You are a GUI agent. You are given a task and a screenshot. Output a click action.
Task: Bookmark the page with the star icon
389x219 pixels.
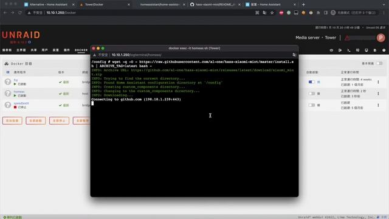coord(272,13)
